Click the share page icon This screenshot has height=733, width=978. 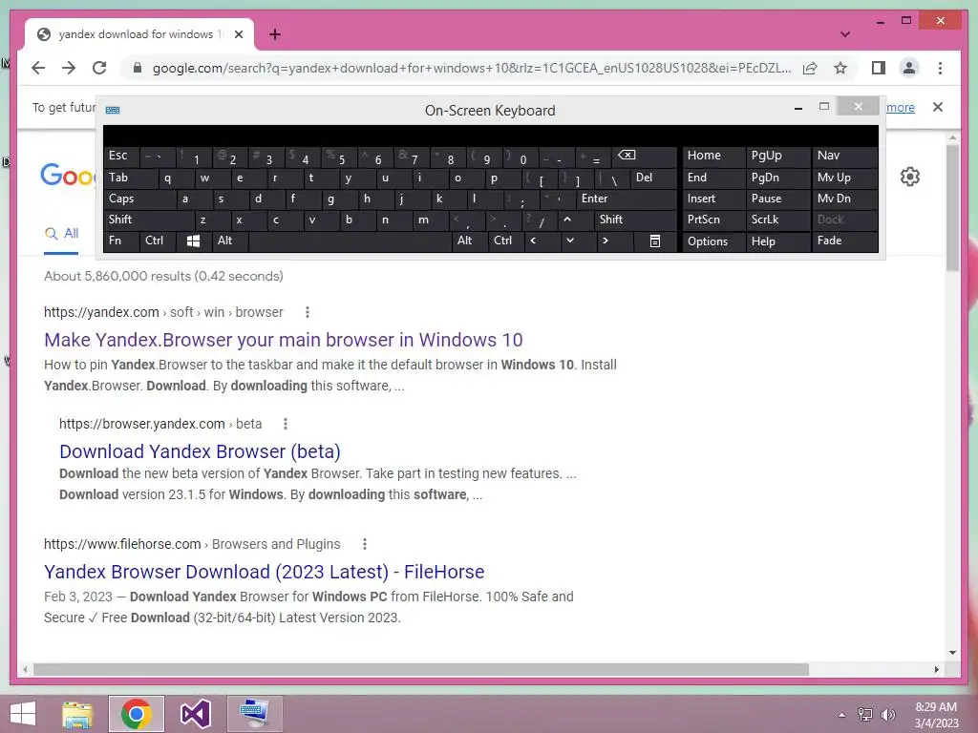tap(810, 68)
